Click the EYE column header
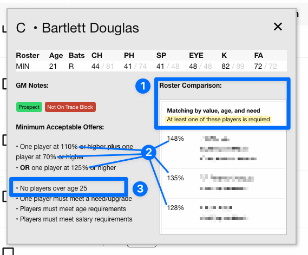The image size is (308, 255). click(196, 56)
